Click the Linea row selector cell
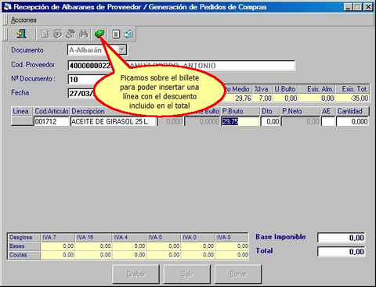Screen dimensions: 376x287 (23, 121)
